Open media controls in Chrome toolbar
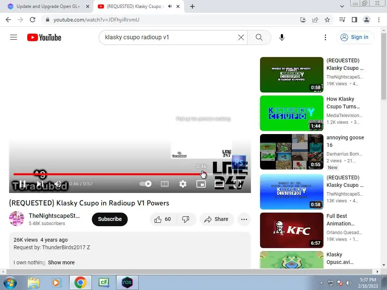The height and width of the screenshot is (290, 387). [342, 20]
